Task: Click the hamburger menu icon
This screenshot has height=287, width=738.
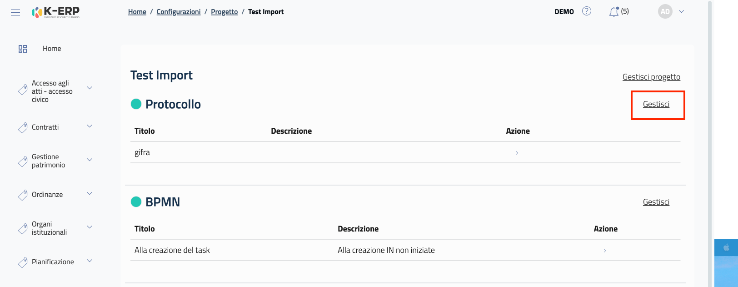Action: (x=15, y=12)
